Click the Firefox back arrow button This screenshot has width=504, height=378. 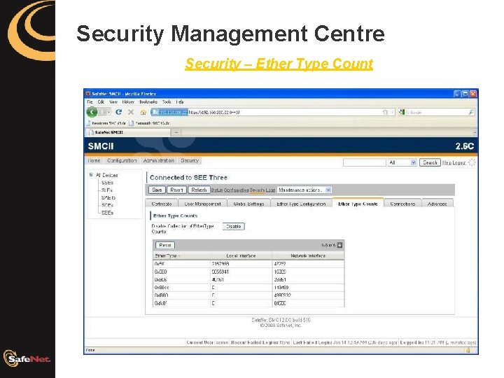coord(92,112)
